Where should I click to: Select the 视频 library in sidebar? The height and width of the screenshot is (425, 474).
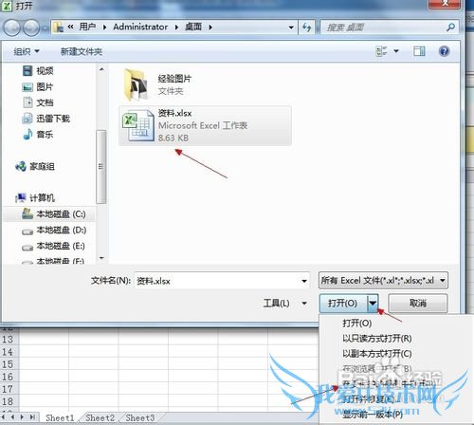(x=38, y=70)
